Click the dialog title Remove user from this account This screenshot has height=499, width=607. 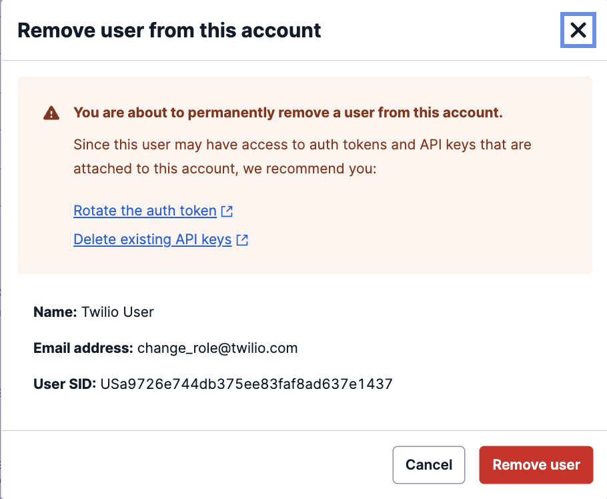click(169, 30)
